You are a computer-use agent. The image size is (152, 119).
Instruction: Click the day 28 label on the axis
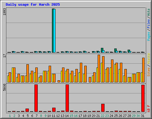129,116
